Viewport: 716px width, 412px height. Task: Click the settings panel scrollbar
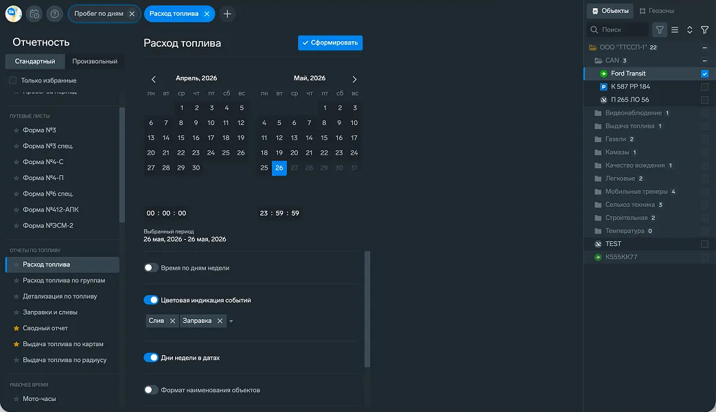(x=367, y=309)
